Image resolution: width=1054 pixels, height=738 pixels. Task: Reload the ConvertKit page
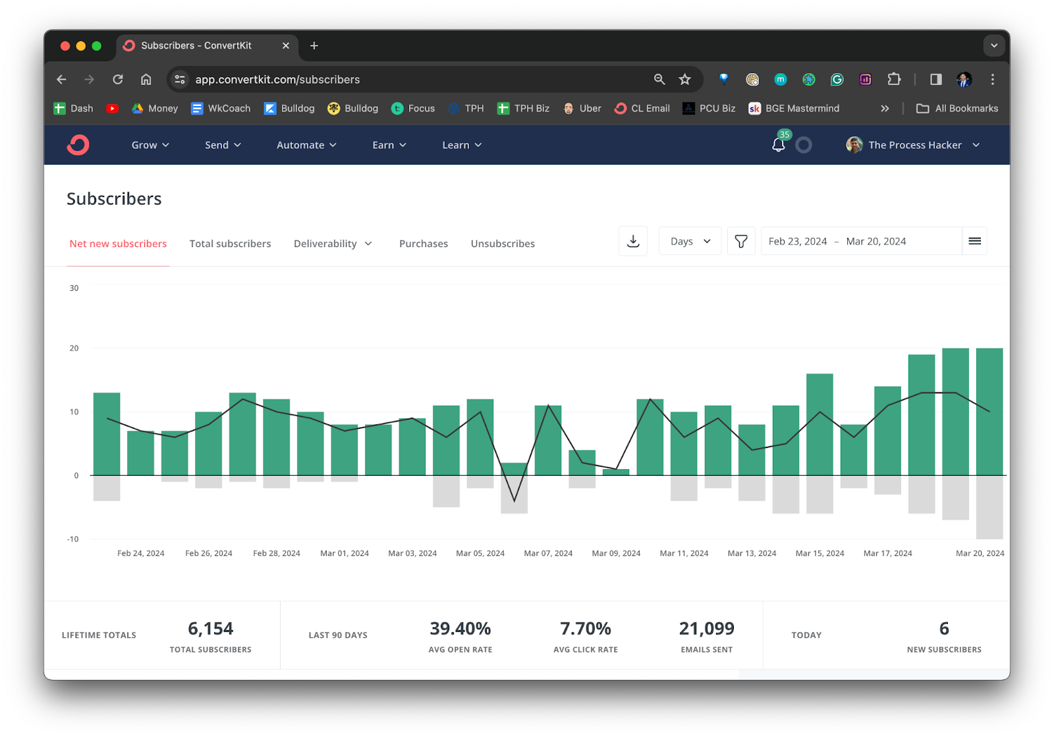[118, 80]
